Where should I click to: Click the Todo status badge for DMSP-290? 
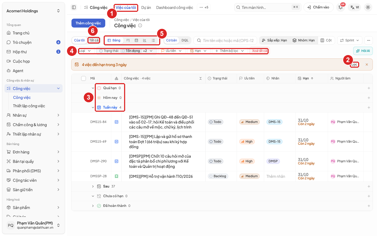pyautogui.click(x=215, y=161)
